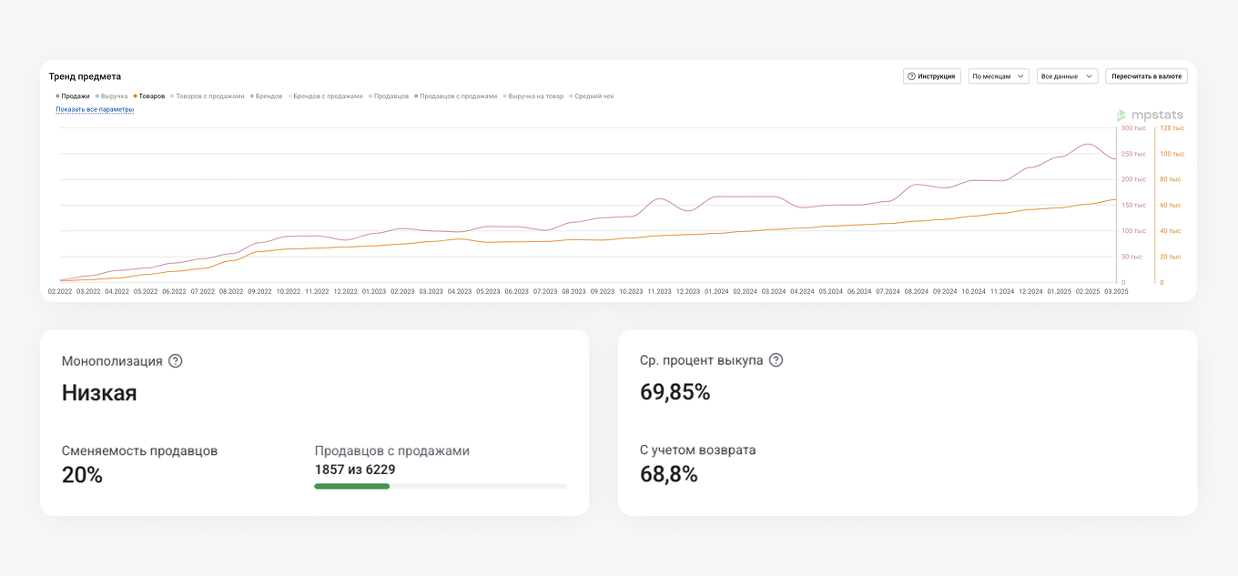Enable the Товаров с продажами series
Image resolution: width=1238 pixels, height=576 pixels.
point(208,96)
